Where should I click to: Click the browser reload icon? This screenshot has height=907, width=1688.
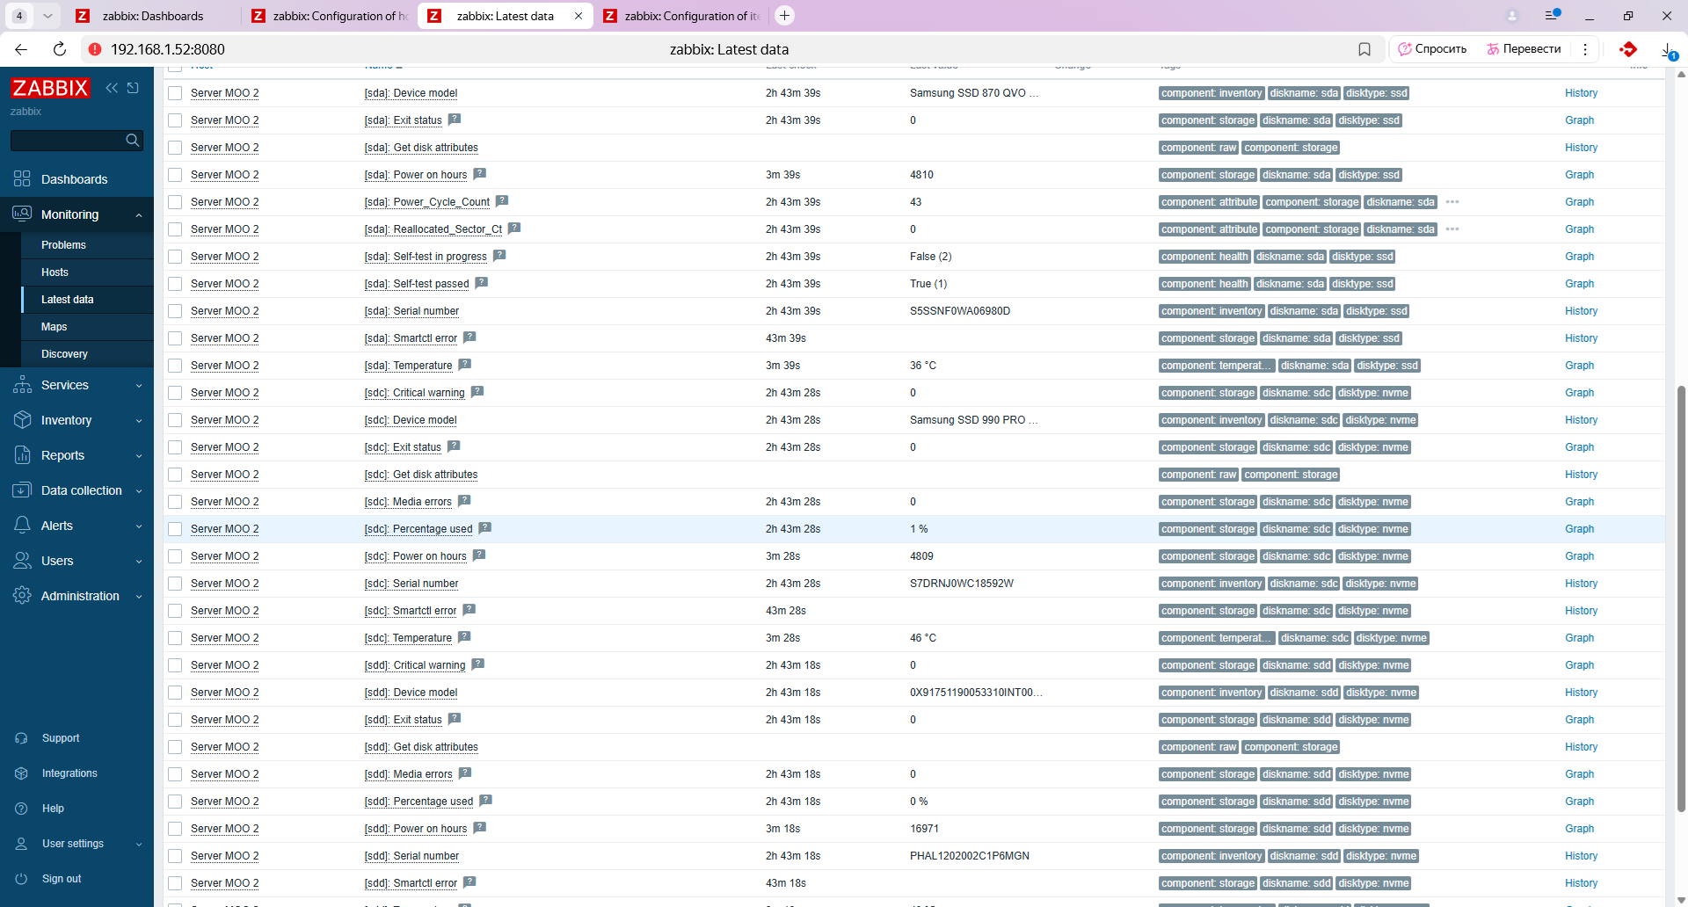pyautogui.click(x=60, y=49)
